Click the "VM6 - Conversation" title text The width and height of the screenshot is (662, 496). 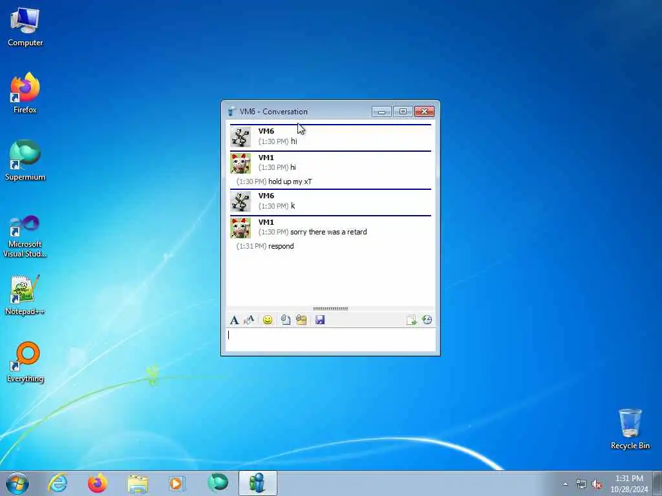273,112
